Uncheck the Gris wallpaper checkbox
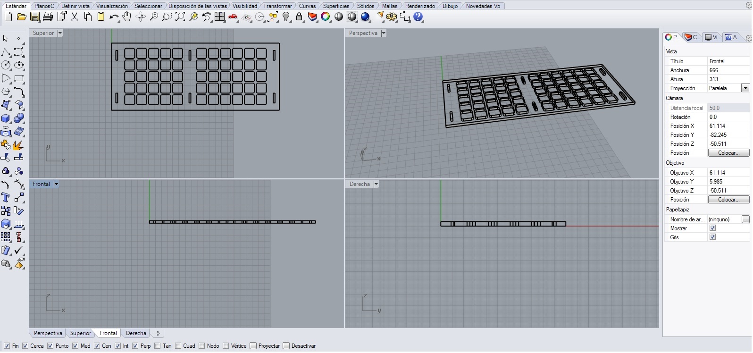The width and height of the screenshot is (753, 353). click(x=713, y=237)
